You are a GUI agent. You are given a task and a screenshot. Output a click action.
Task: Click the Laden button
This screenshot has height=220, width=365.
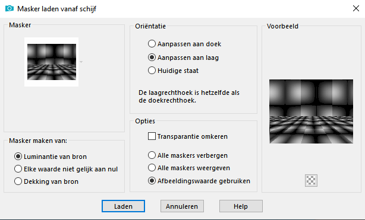coord(123,206)
